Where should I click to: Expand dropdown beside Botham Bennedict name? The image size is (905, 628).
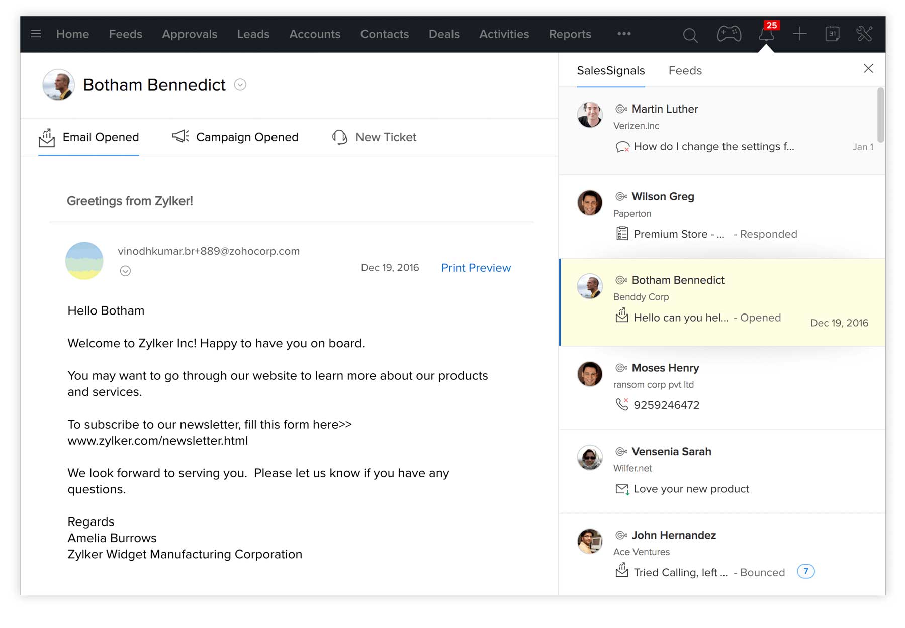240,85
